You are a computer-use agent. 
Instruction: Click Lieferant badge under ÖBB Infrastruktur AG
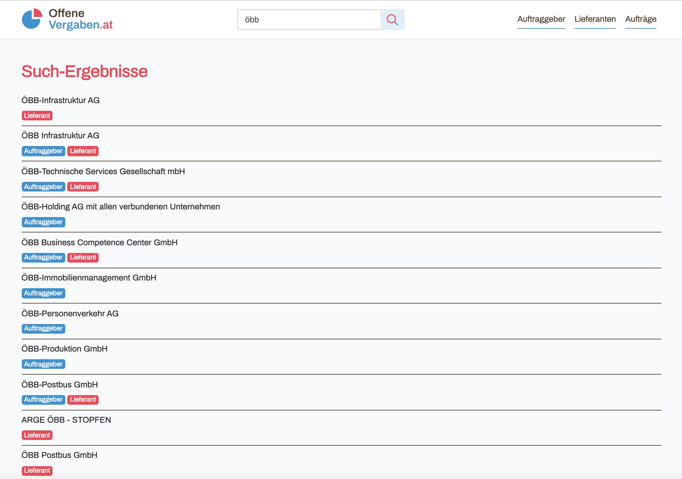click(x=83, y=151)
